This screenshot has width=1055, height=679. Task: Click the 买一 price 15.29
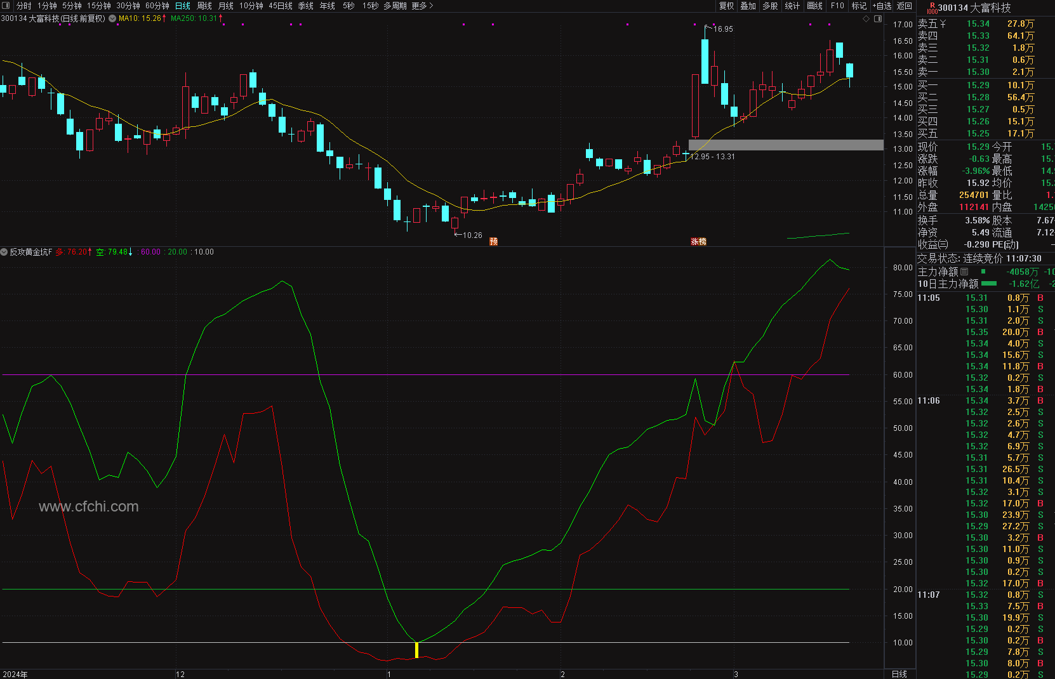978,85
